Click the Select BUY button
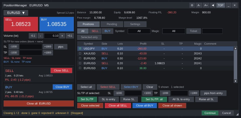Screen dimensions: 241x118 click(131, 87)
